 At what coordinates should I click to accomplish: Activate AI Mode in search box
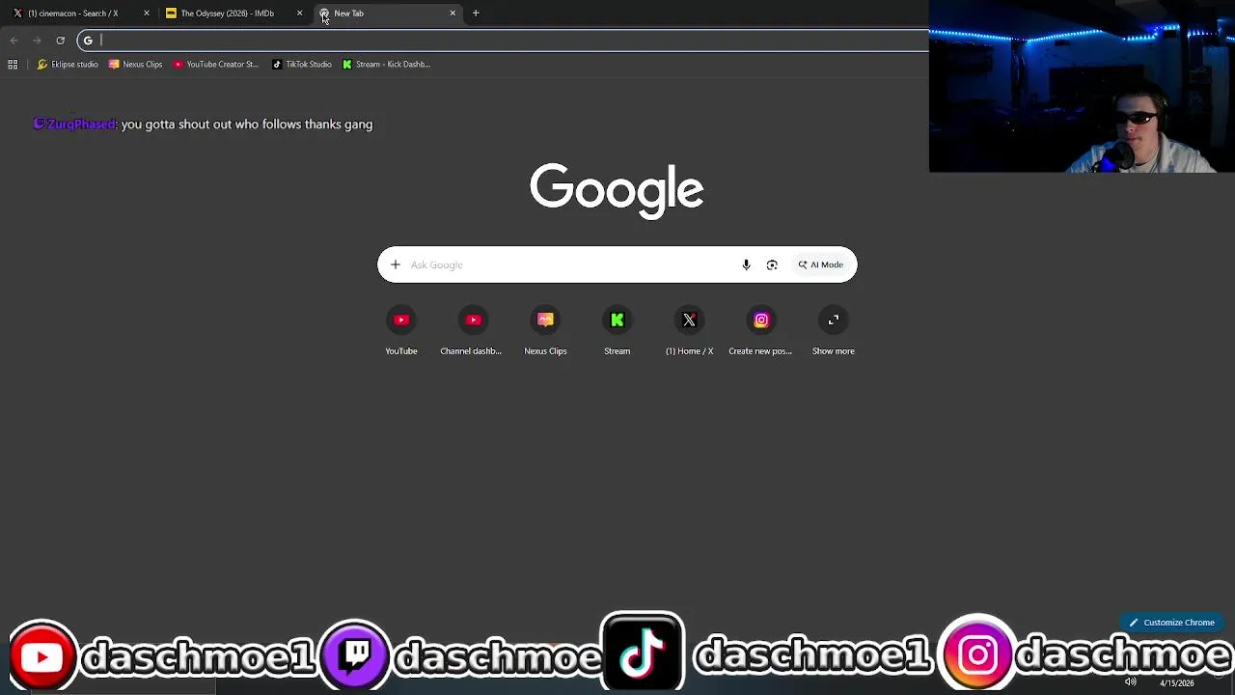pyautogui.click(x=821, y=264)
